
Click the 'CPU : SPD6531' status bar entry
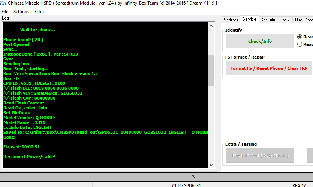(186, 185)
